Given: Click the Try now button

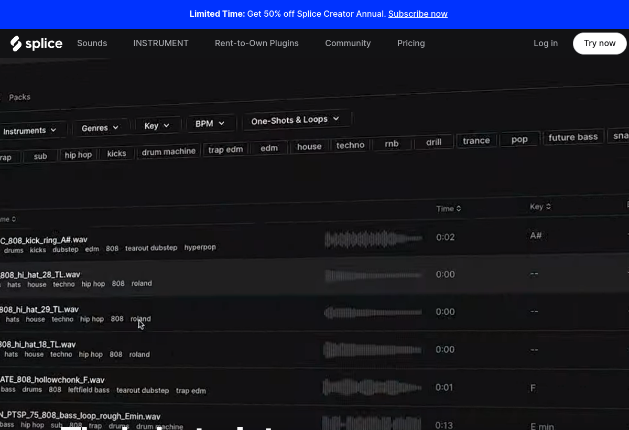Looking at the screenshot, I should click(x=600, y=44).
